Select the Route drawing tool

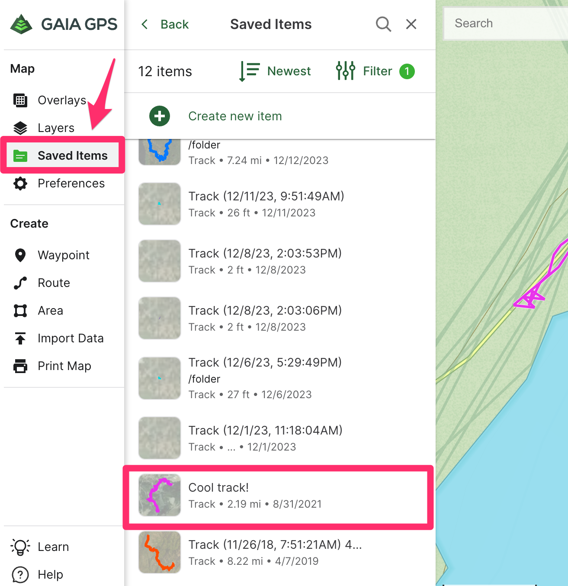tap(20, 283)
